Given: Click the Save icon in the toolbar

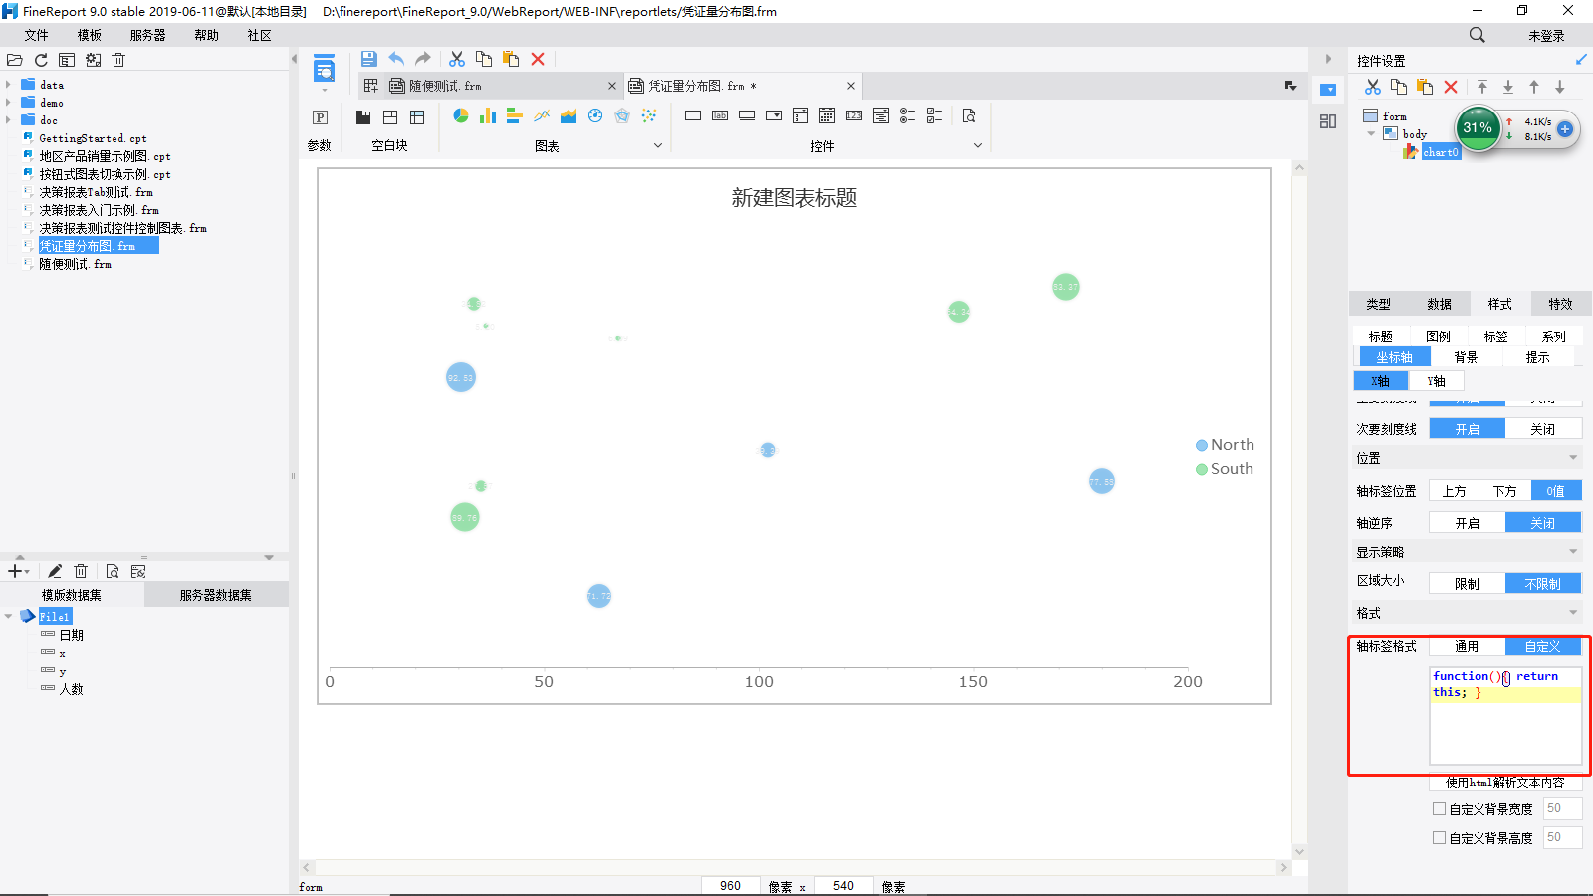Looking at the screenshot, I should click(x=369, y=59).
